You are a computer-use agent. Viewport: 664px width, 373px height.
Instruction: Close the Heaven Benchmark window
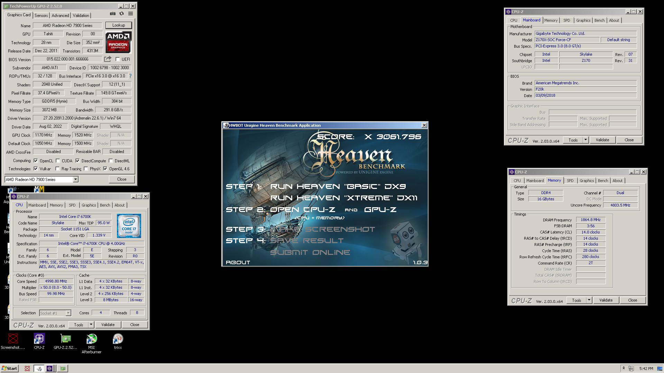click(x=424, y=125)
